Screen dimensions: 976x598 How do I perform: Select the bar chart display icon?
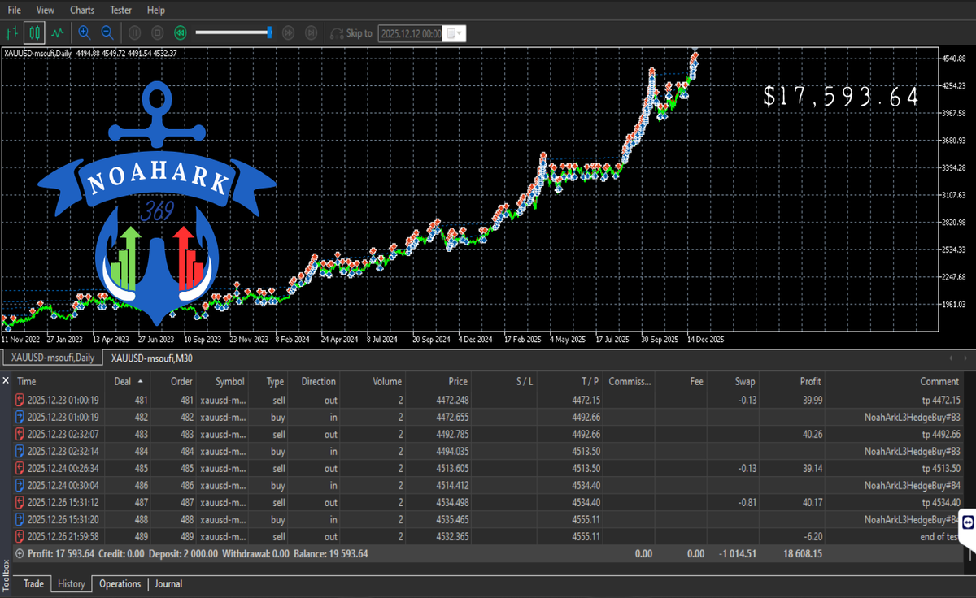(x=12, y=33)
